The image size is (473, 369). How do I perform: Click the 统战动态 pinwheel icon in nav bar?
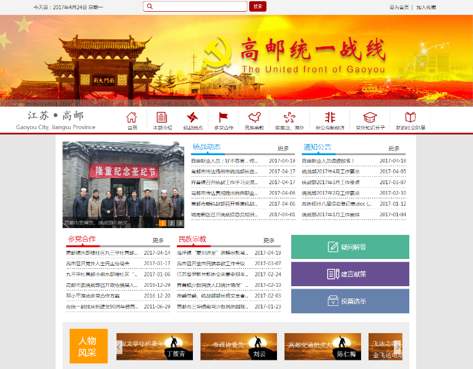click(192, 117)
